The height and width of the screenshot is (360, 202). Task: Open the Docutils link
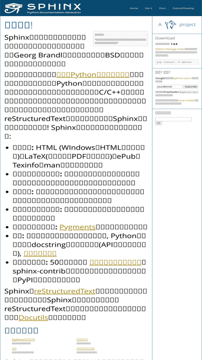33,317
